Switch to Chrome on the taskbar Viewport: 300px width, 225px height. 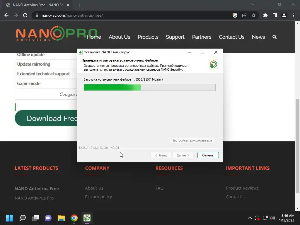point(74,218)
